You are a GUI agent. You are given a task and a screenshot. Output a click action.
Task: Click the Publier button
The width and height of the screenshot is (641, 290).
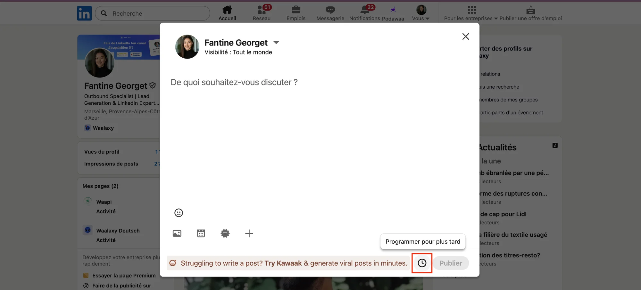[451, 263]
